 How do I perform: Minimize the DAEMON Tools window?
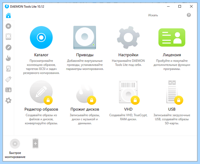(168, 6)
